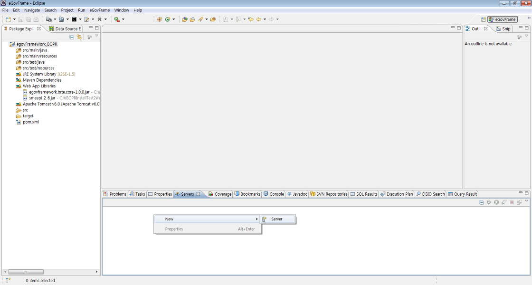Click Last Edit Location toolbar icon
532x285 pixels.
(x=251, y=19)
